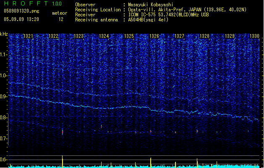Image resolution: width=264 pixels, height=168 pixels.
Task: Click the tallest yellow power spike near 1322
Action: [x=63, y=161]
